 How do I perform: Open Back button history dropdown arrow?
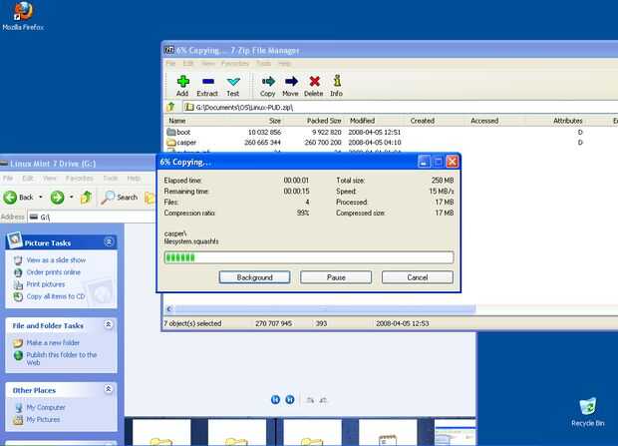(x=40, y=197)
